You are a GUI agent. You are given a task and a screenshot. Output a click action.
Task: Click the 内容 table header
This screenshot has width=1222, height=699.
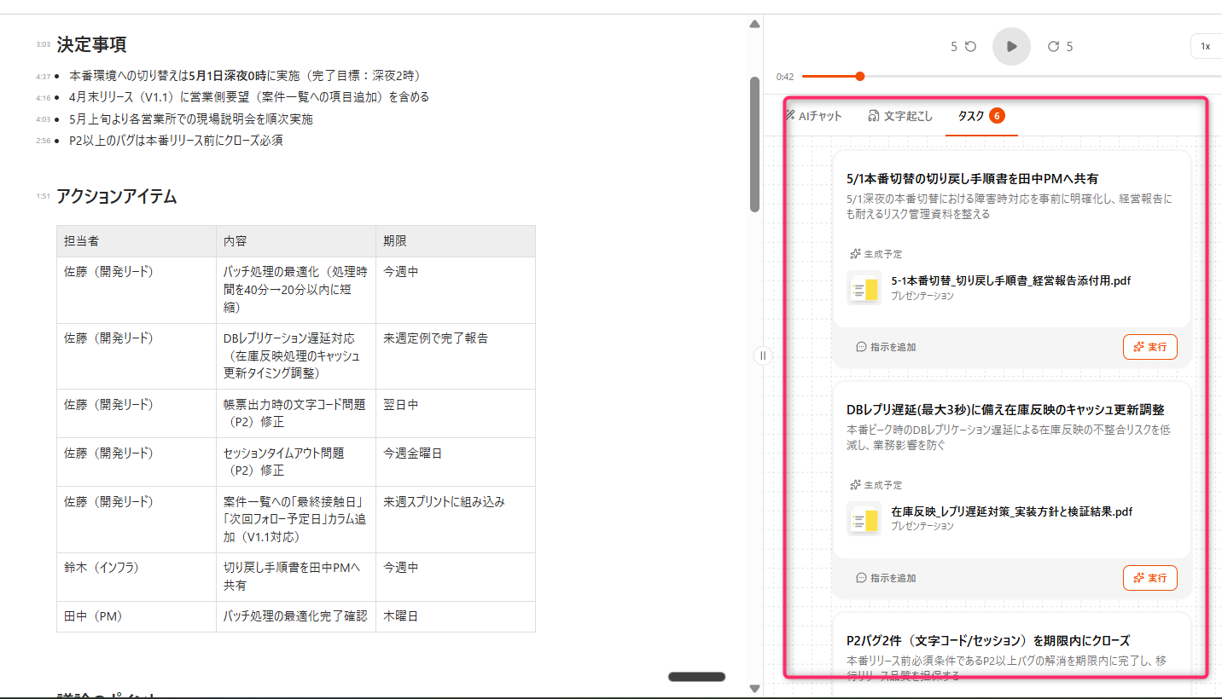click(296, 241)
